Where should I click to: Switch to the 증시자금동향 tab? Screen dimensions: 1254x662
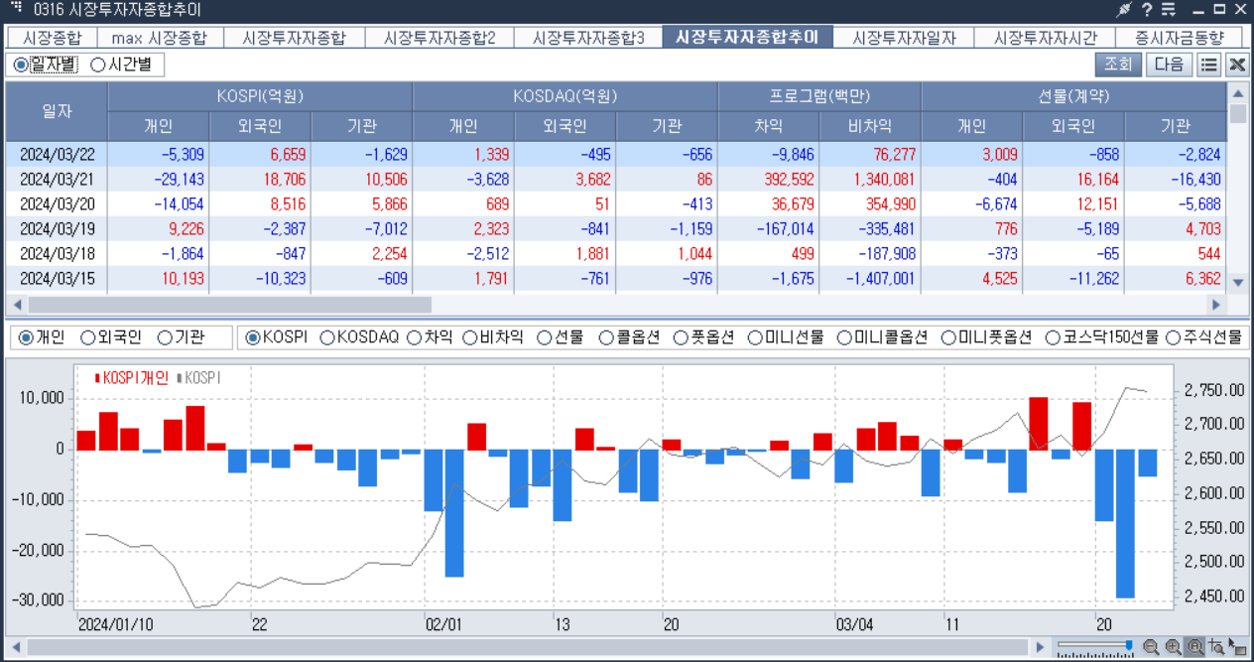pyautogui.click(x=1179, y=38)
